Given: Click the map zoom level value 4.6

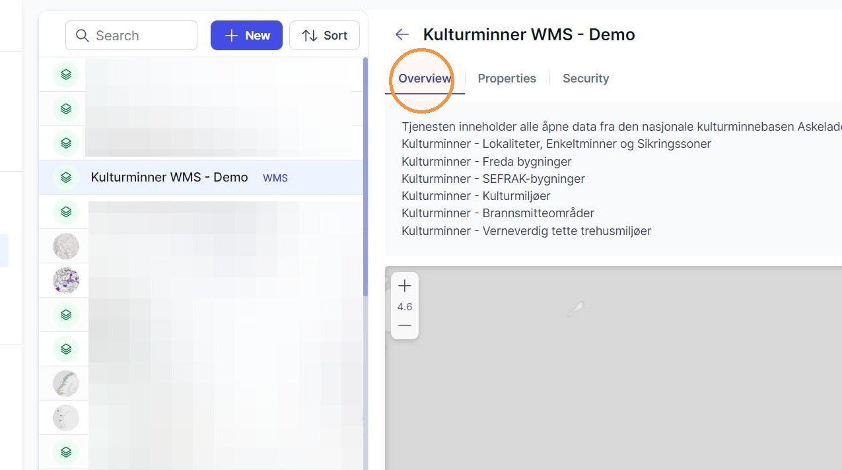Looking at the screenshot, I should (x=405, y=307).
